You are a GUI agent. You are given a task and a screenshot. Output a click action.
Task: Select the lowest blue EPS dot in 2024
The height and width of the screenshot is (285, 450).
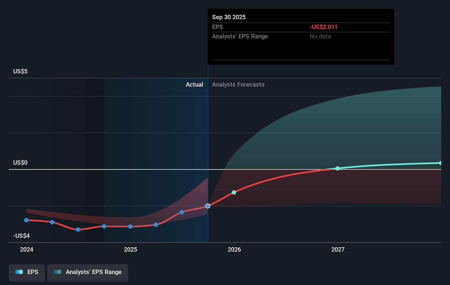click(78, 230)
